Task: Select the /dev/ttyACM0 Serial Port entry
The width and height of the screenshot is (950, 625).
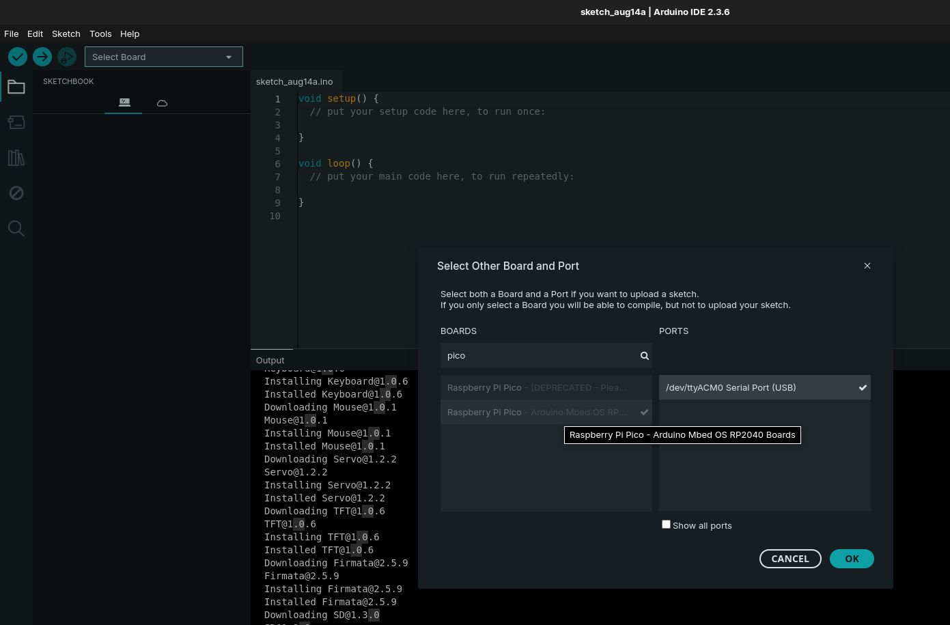Action: coord(765,387)
